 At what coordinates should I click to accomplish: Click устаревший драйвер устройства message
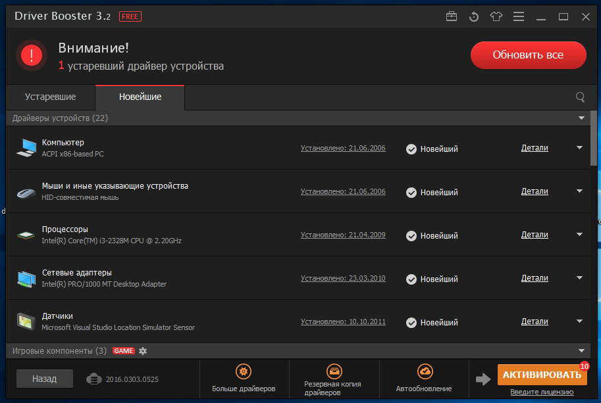(x=145, y=66)
